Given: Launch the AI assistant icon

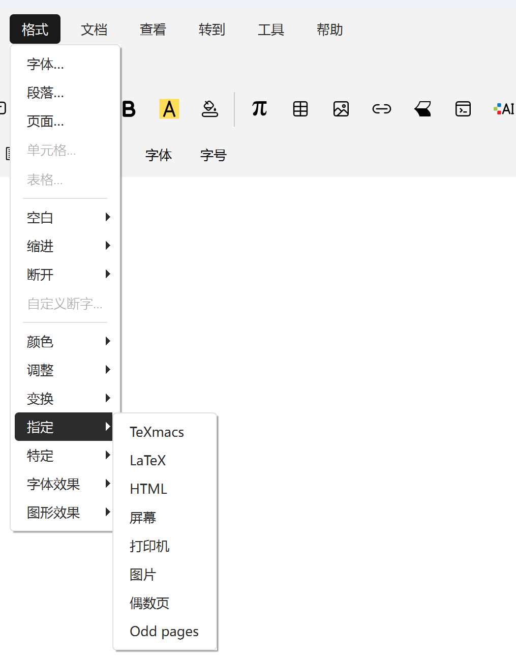Looking at the screenshot, I should 504,109.
